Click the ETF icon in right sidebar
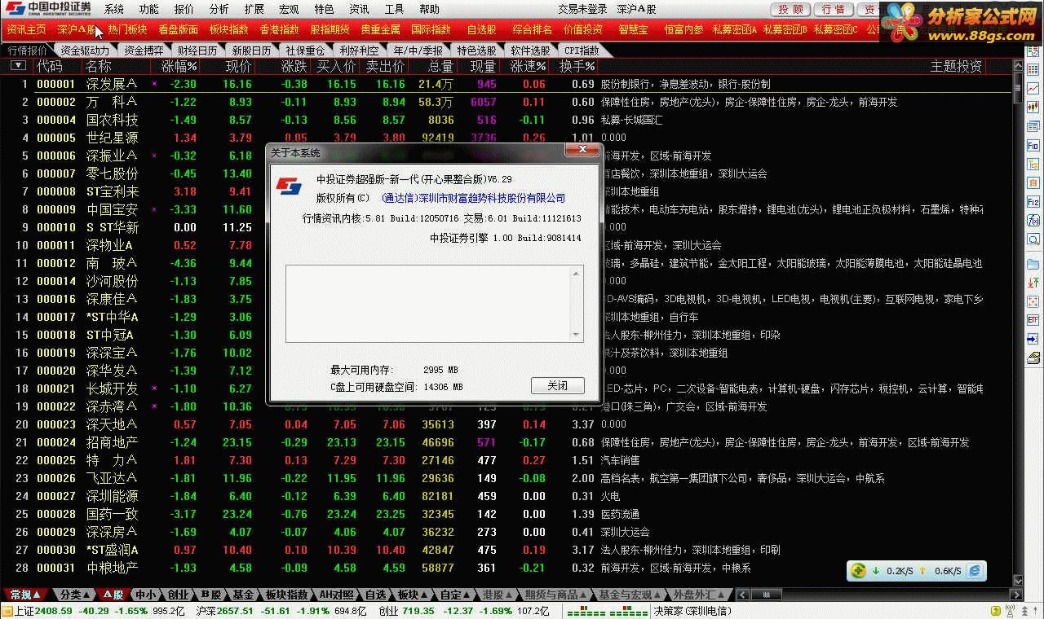Screen dimensions: 1044x619 coord(1033,319)
